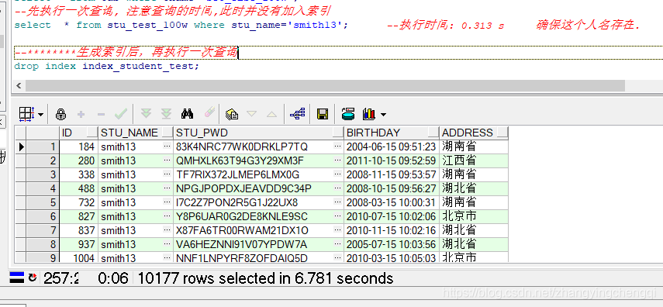This screenshot has width=663, height=307.
Task: Click the linked query tree icon
Action: pyautogui.click(x=298, y=114)
